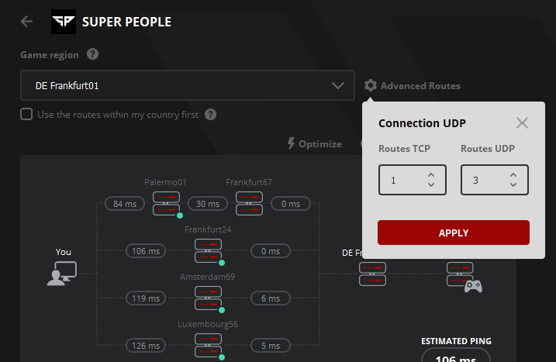Open help icon next to Game region
The width and height of the screenshot is (556, 362).
(92, 54)
